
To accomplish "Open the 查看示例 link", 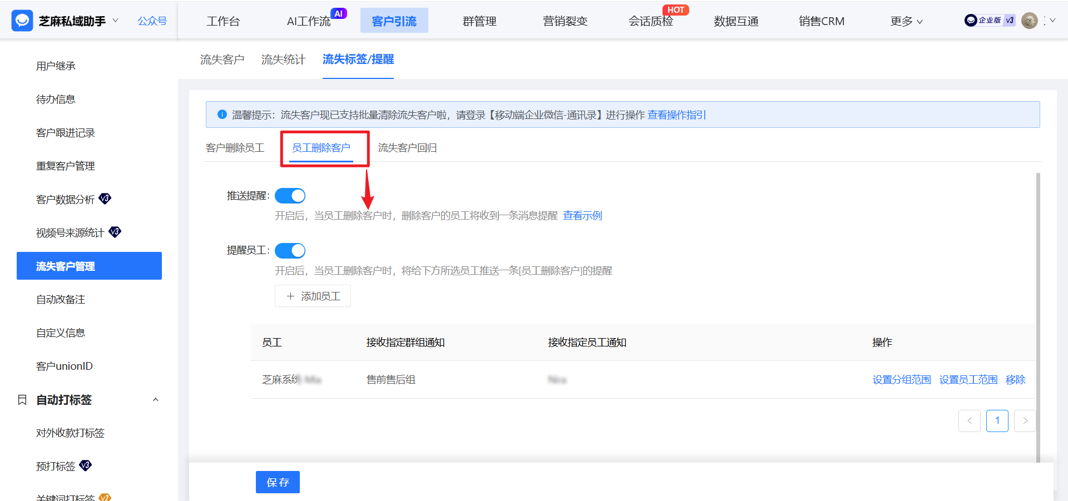I will pos(582,215).
